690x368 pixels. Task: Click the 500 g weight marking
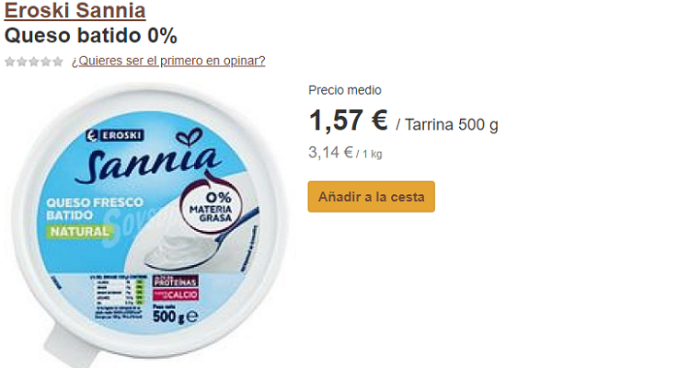click(175, 316)
